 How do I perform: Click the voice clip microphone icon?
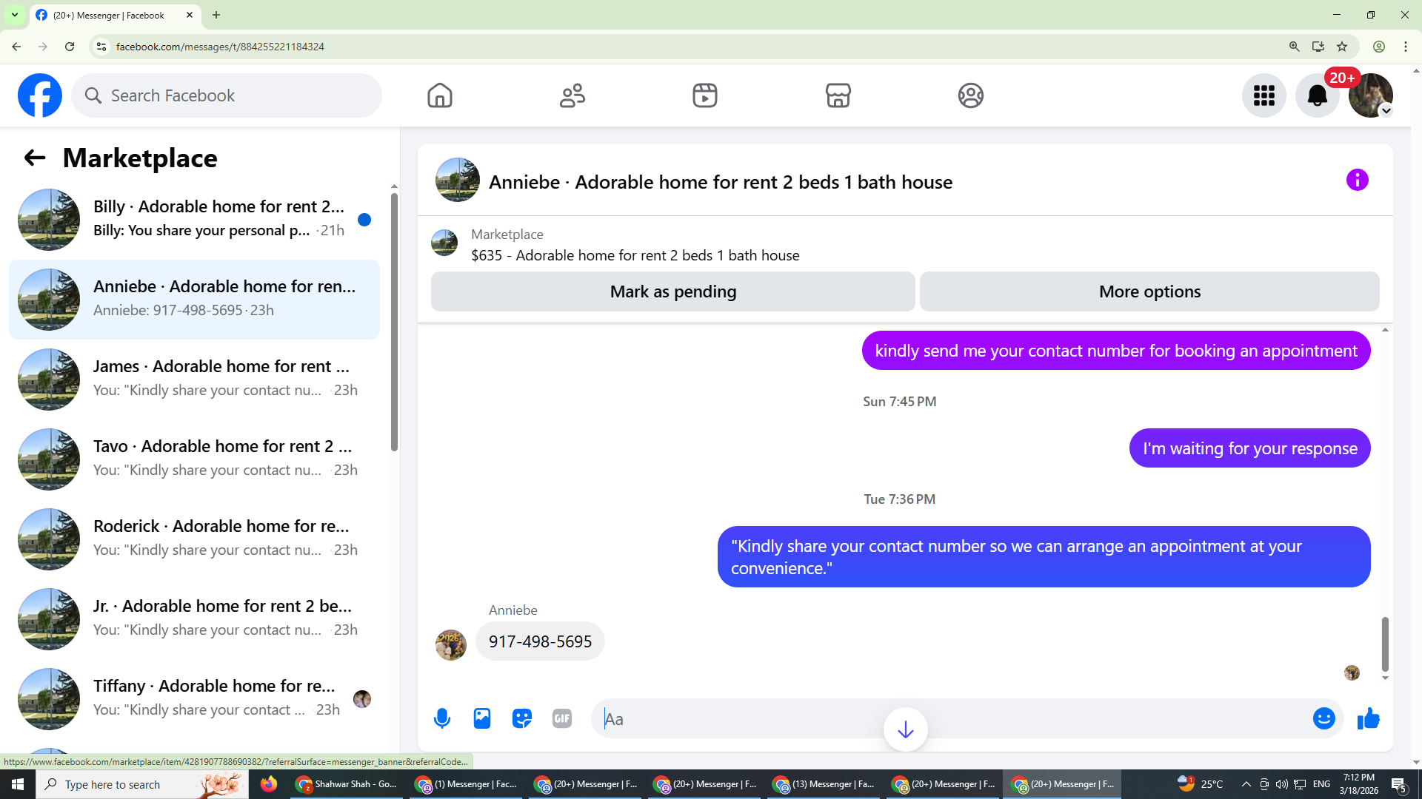[442, 718]
